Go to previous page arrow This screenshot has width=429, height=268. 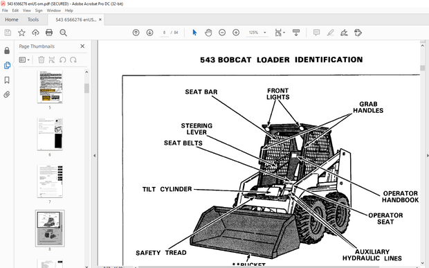(136, 33)
